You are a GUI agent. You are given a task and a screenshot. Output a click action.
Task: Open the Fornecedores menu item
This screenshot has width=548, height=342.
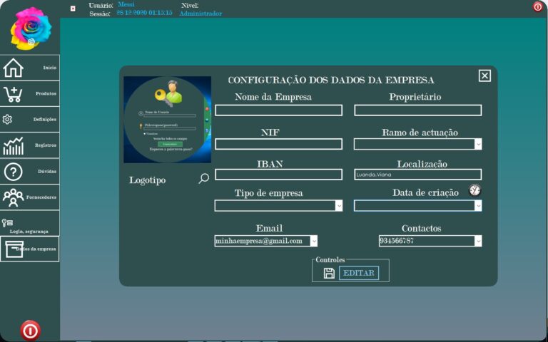(x=30, y=197)
